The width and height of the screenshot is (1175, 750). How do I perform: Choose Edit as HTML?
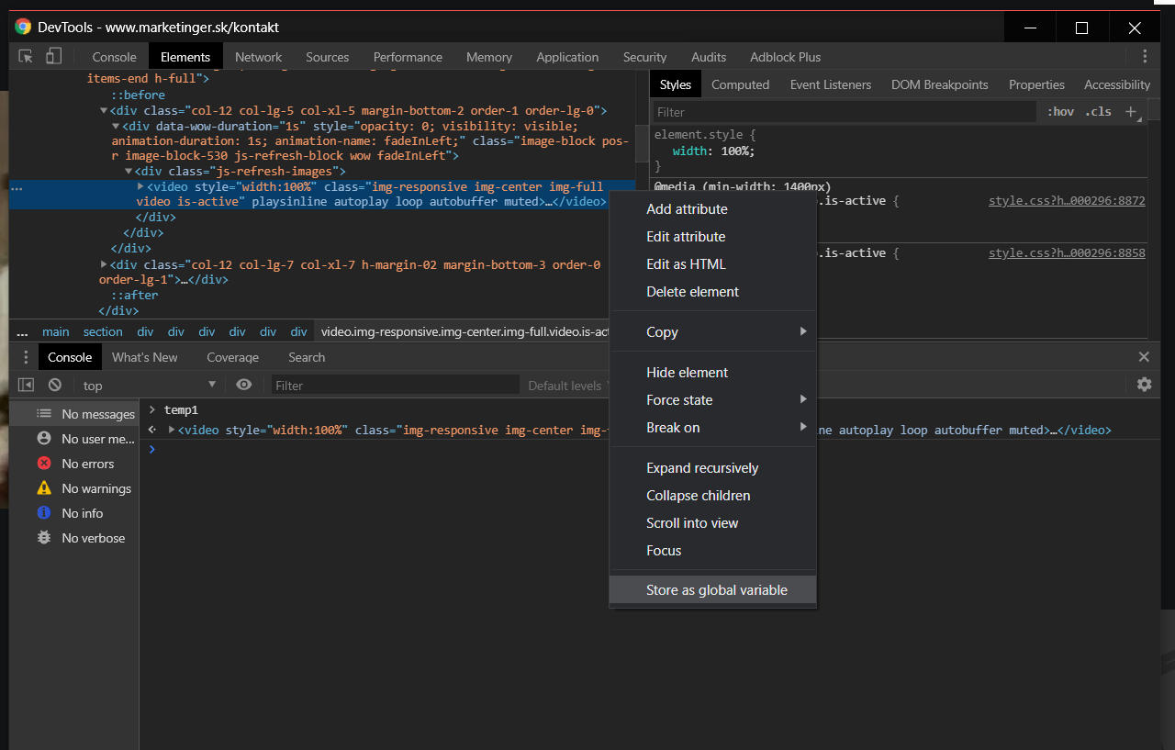click(713, 264)
